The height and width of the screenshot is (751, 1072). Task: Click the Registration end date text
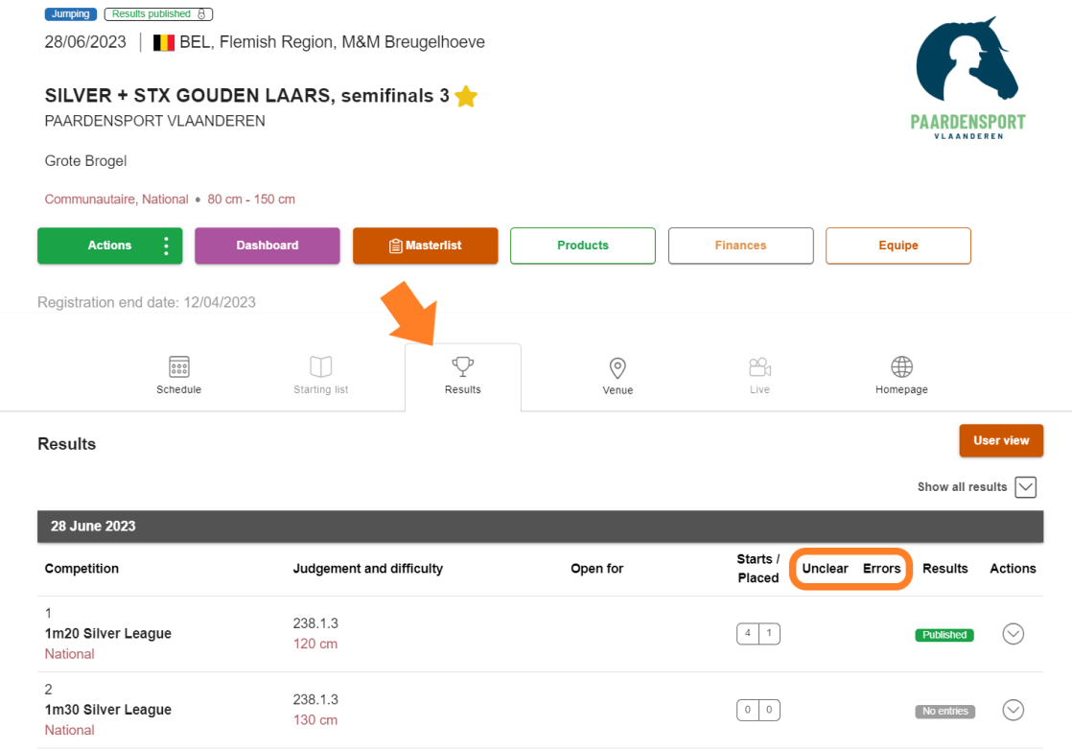click(147, 302)
